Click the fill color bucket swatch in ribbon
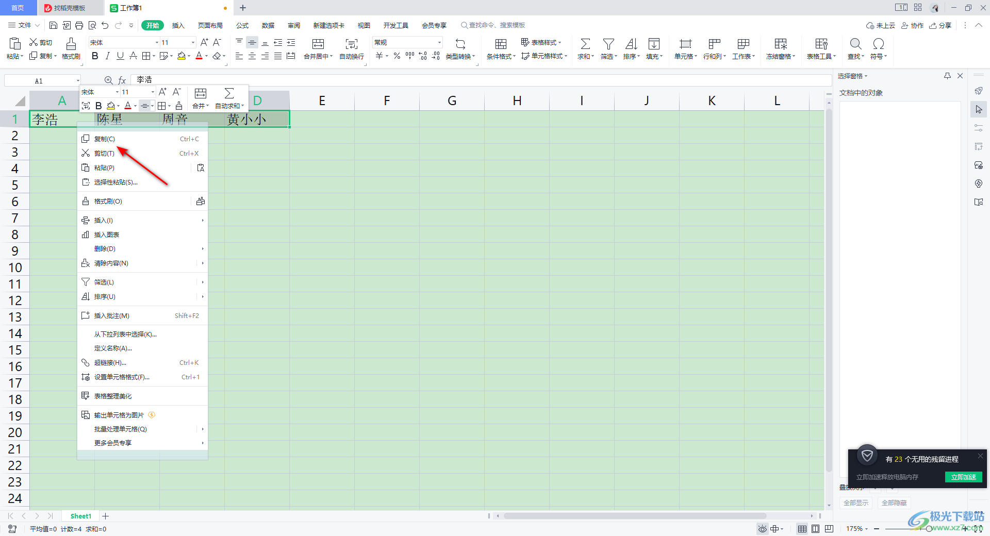This screenshot has width=990, height=536. click(x=181, y=56)
